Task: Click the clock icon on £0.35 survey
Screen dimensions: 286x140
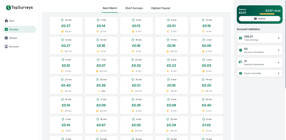Action: pyautogui.click(x=132, y=99)
